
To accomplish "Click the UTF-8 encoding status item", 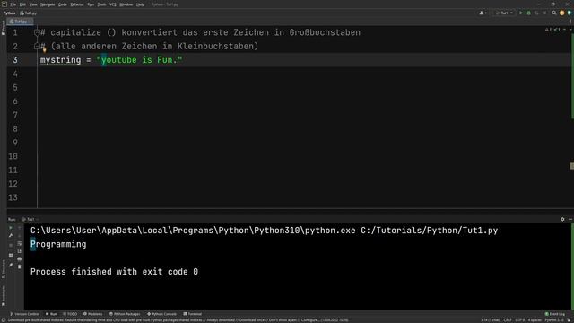I will 519,320.
